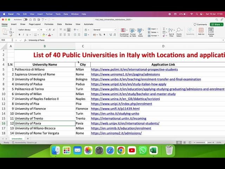Click Analyse Data
This screenshot has height=169, width=225.
pyautogui.click(x=211, y=32)
